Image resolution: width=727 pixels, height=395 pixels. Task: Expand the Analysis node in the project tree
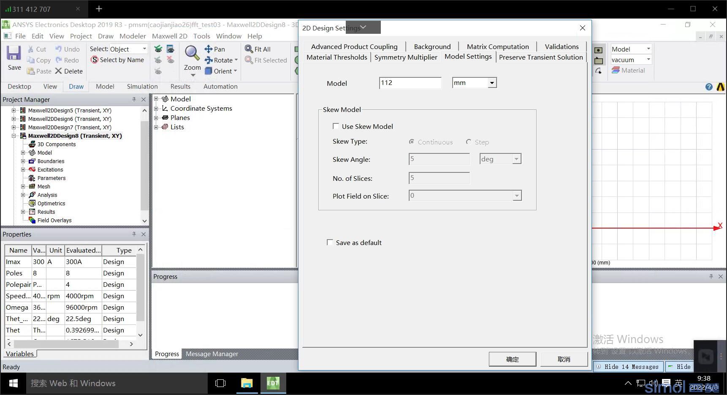[x=23, y=195]
